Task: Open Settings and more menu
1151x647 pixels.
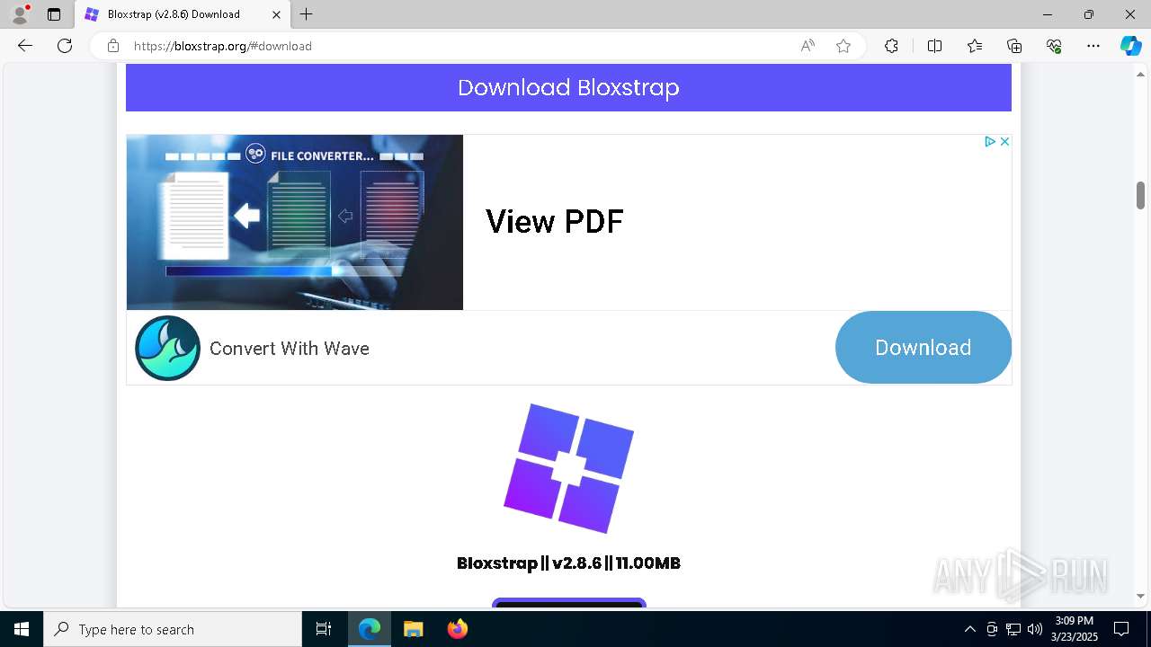Action: point(1093,46)
